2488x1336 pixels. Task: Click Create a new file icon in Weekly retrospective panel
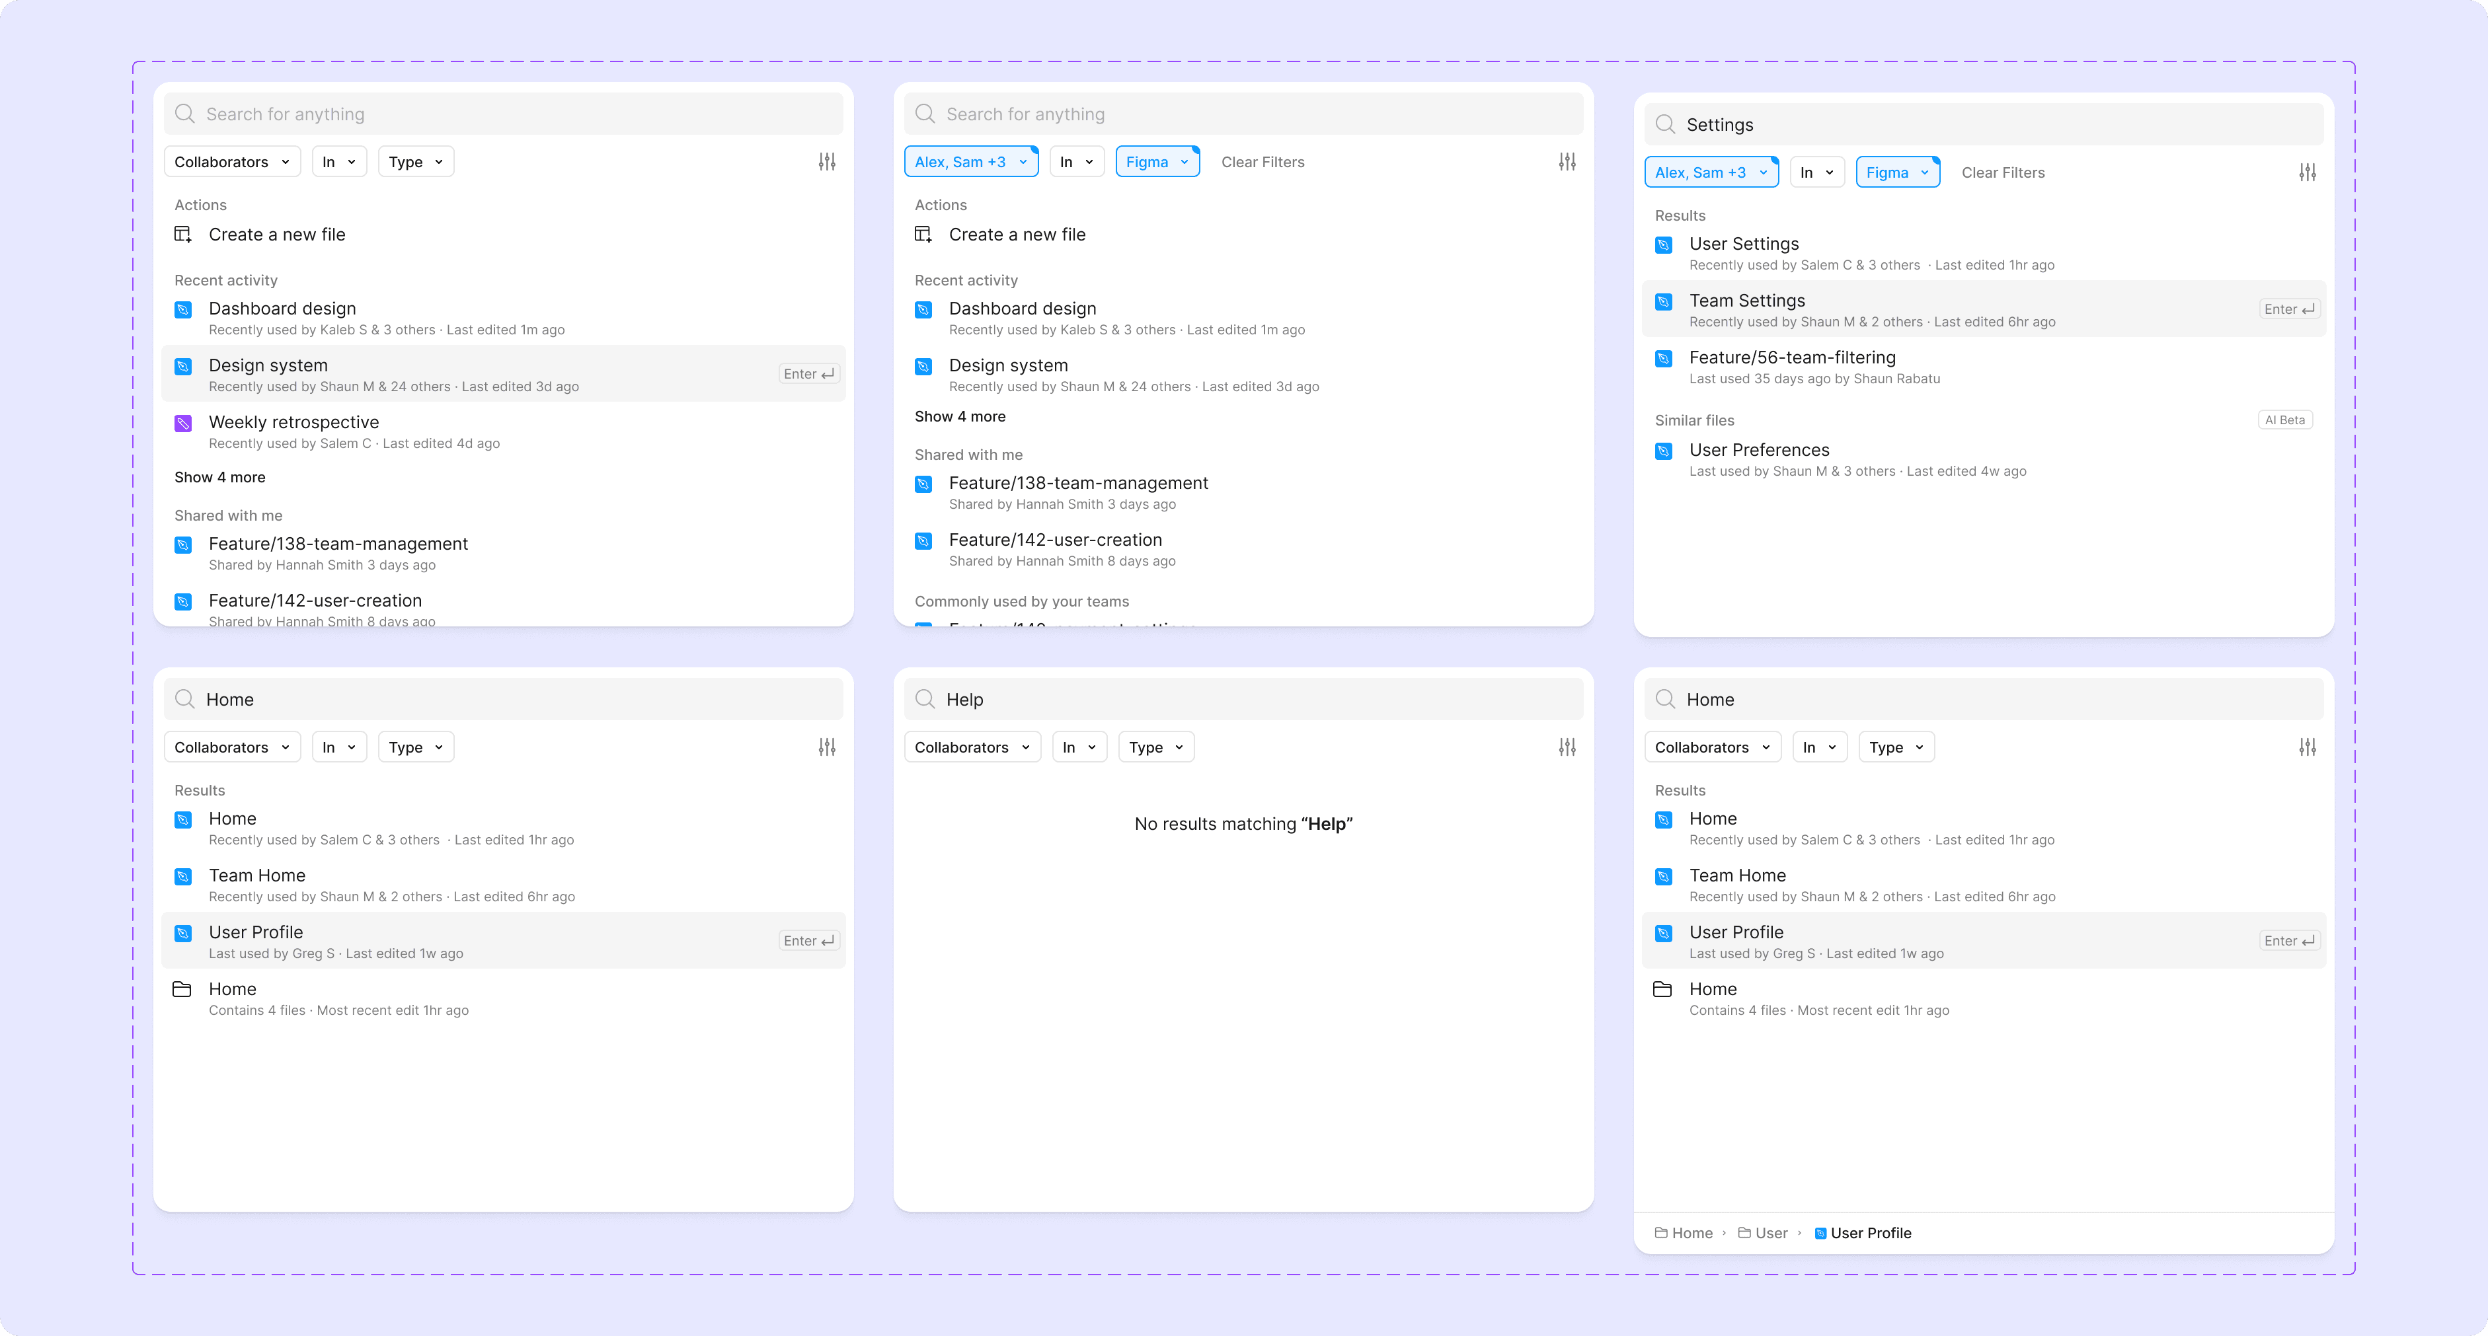tap(182, 235)
